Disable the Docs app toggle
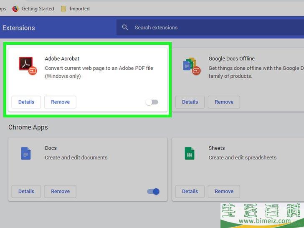 point(153,192)
